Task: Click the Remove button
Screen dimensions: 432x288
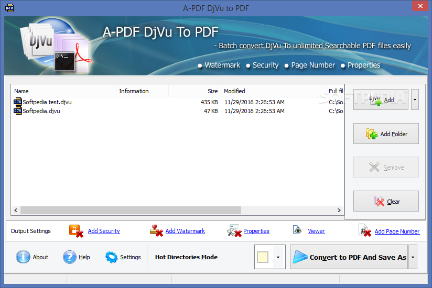Action: (386, 167)
